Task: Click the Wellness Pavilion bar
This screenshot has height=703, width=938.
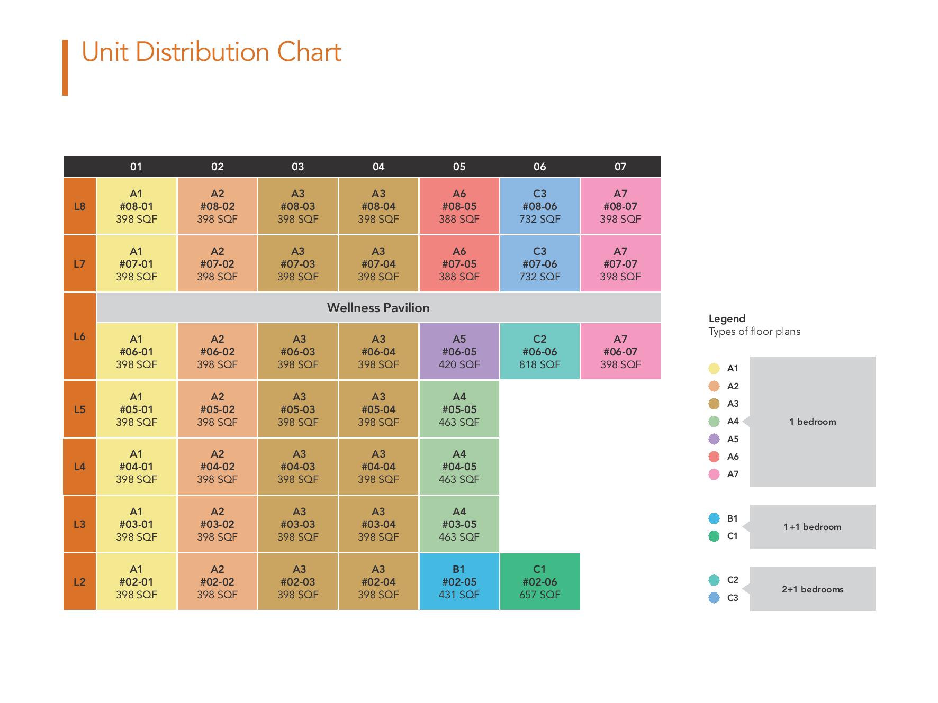Action: coord(378,307)
